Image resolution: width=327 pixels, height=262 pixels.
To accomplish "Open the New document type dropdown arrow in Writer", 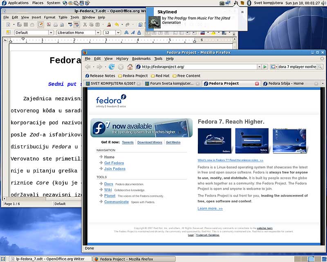I will tap(13, 25).
